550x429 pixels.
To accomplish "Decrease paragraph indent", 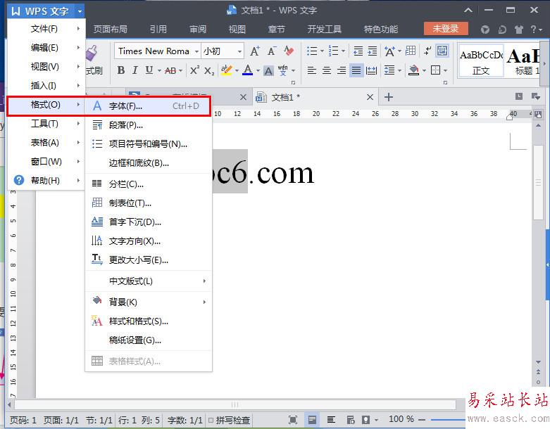I will point(358,51).
